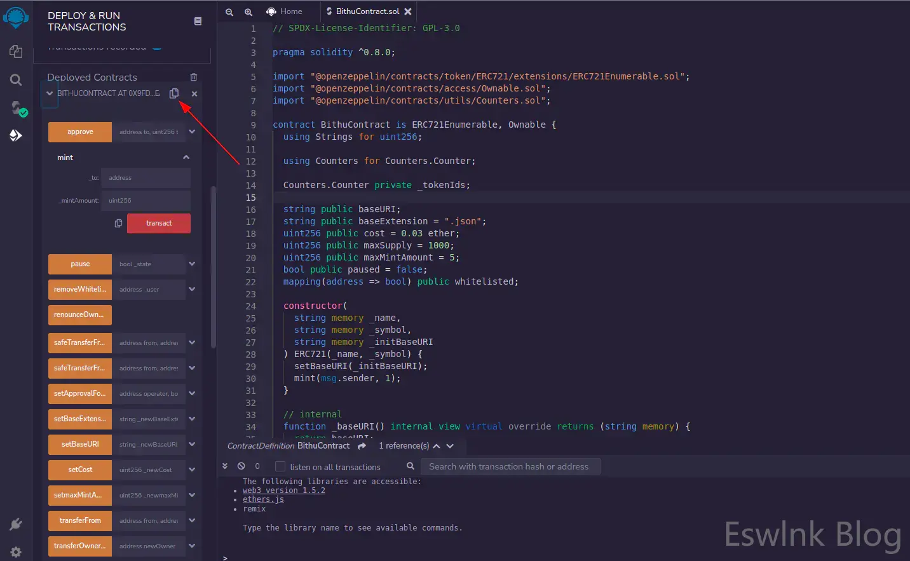910x561 pixels.
Task: Click the mint _to address field
Action: 146,178
